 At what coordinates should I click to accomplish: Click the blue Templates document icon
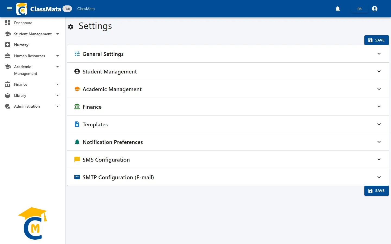(77, 124)
